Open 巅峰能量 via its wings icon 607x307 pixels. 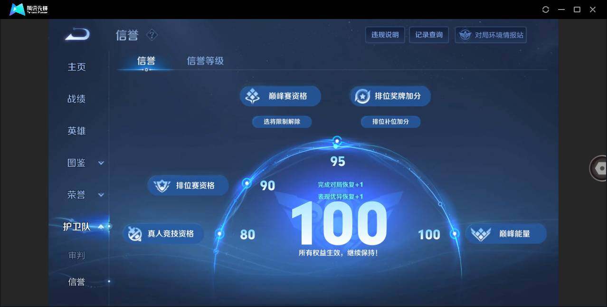pos(481,233)
